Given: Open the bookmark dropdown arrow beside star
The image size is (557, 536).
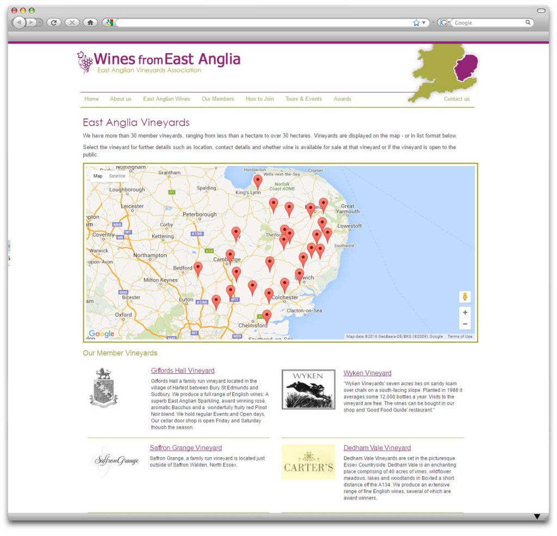Looking at the screenshot, I should [x=423, y=23].
